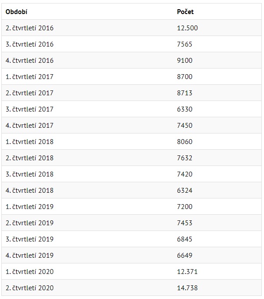
Task: Click the Období column header
Action: click(16, 12)
